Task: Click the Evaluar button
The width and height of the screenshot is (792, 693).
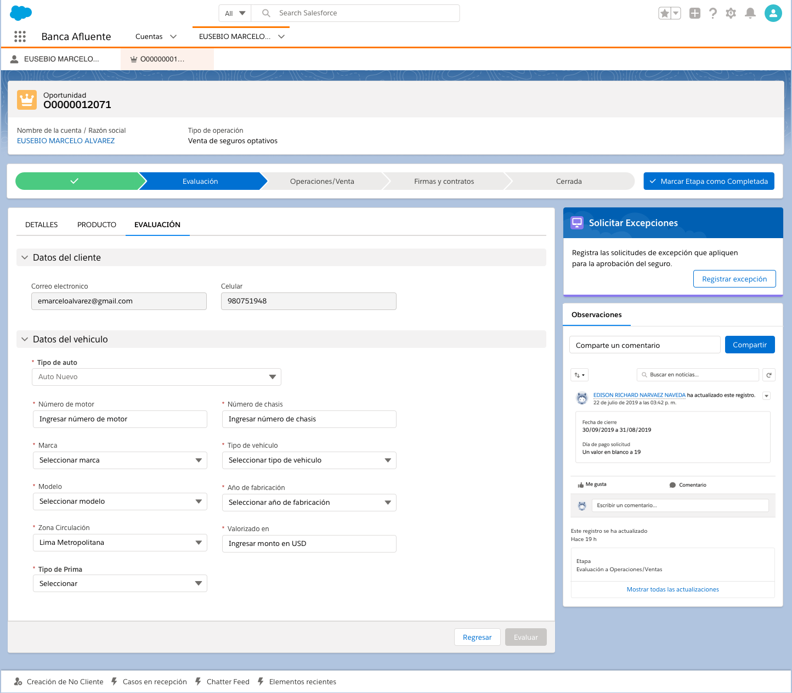Action: point(526,637)
